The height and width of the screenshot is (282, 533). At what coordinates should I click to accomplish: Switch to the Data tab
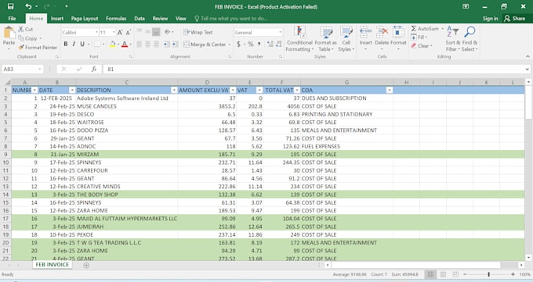[x=140, y=18]
